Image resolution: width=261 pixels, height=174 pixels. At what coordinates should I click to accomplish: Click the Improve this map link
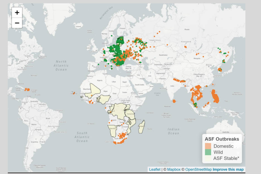(228, 169)
